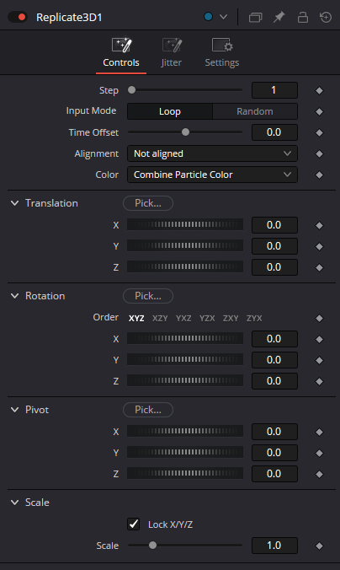This screenshot has height=570, width=340.
Task: Click the Translation X value field
Action: coord(274,225)
